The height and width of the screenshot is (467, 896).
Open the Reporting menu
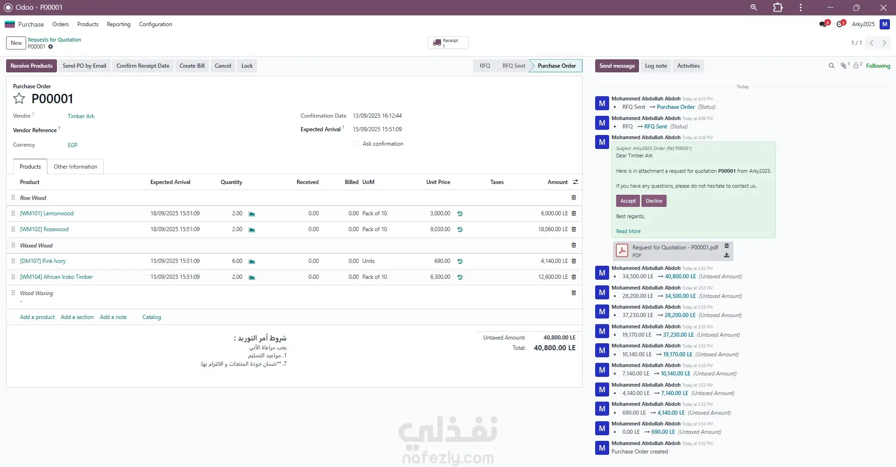[119, 24]
